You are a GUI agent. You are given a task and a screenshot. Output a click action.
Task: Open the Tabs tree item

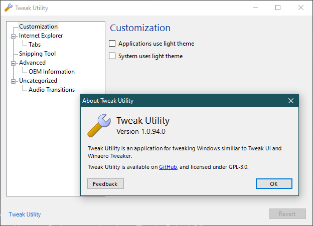[35, 45]
